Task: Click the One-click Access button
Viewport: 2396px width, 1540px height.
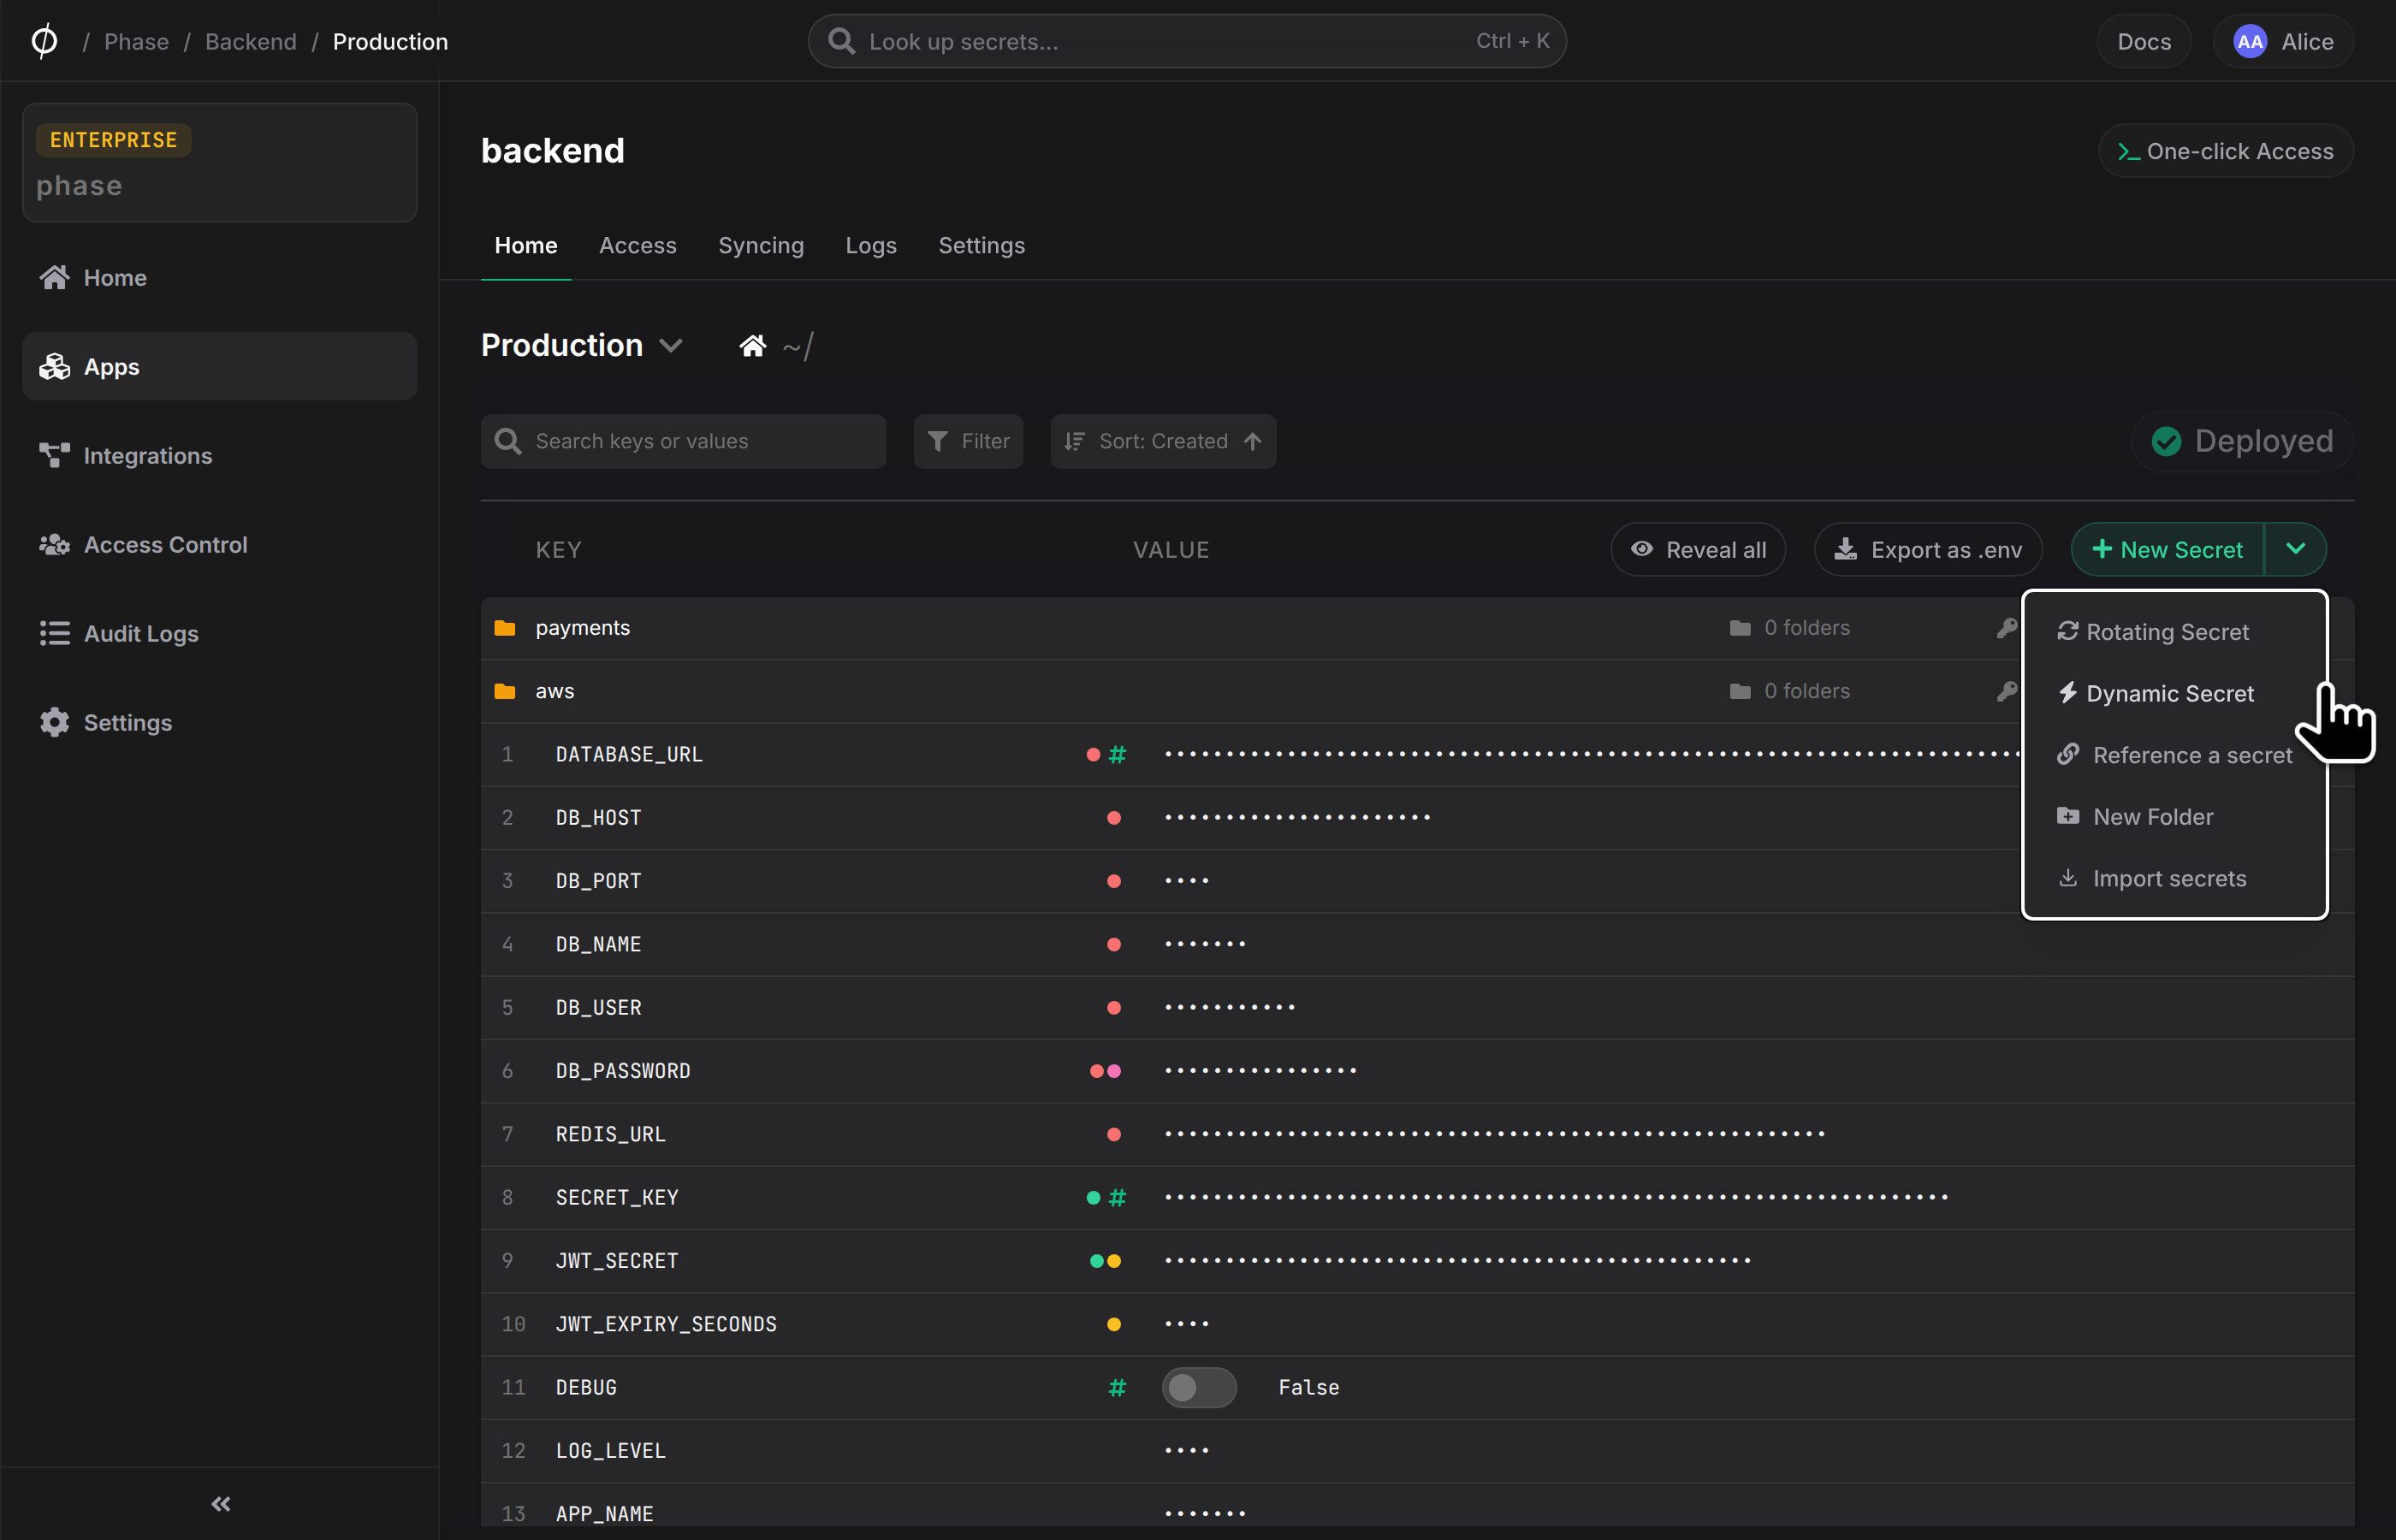Action: tap(2225, 151)
